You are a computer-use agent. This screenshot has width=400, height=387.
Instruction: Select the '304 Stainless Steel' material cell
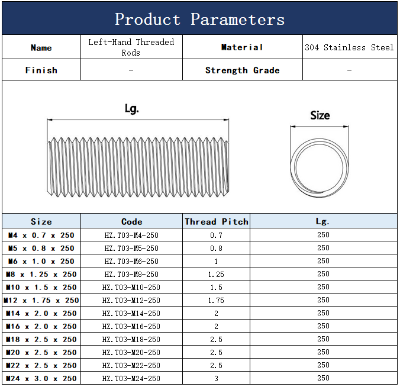(350, 47)
